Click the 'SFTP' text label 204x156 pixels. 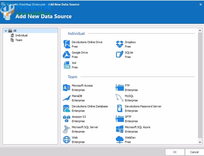tap(128, 117)
